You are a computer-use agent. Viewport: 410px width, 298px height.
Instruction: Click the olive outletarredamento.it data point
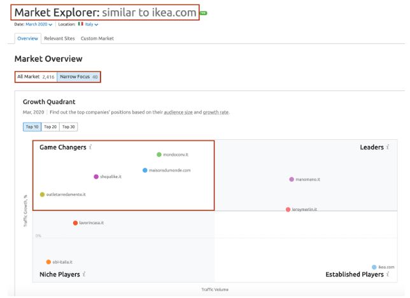coord(42,194)
